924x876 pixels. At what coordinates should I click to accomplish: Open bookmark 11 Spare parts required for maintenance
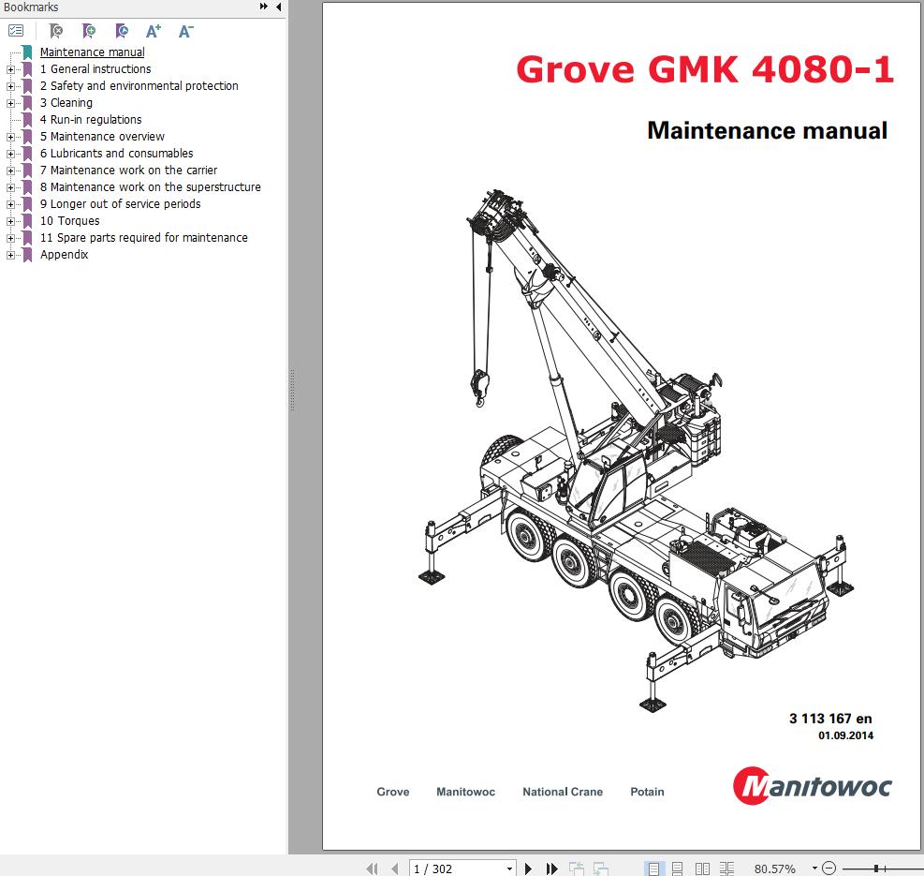tap(144, 238)
